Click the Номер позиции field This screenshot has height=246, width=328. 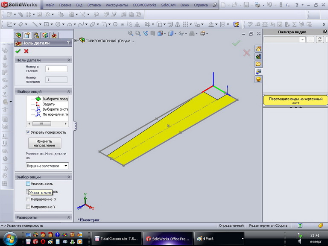click(56, 80)
